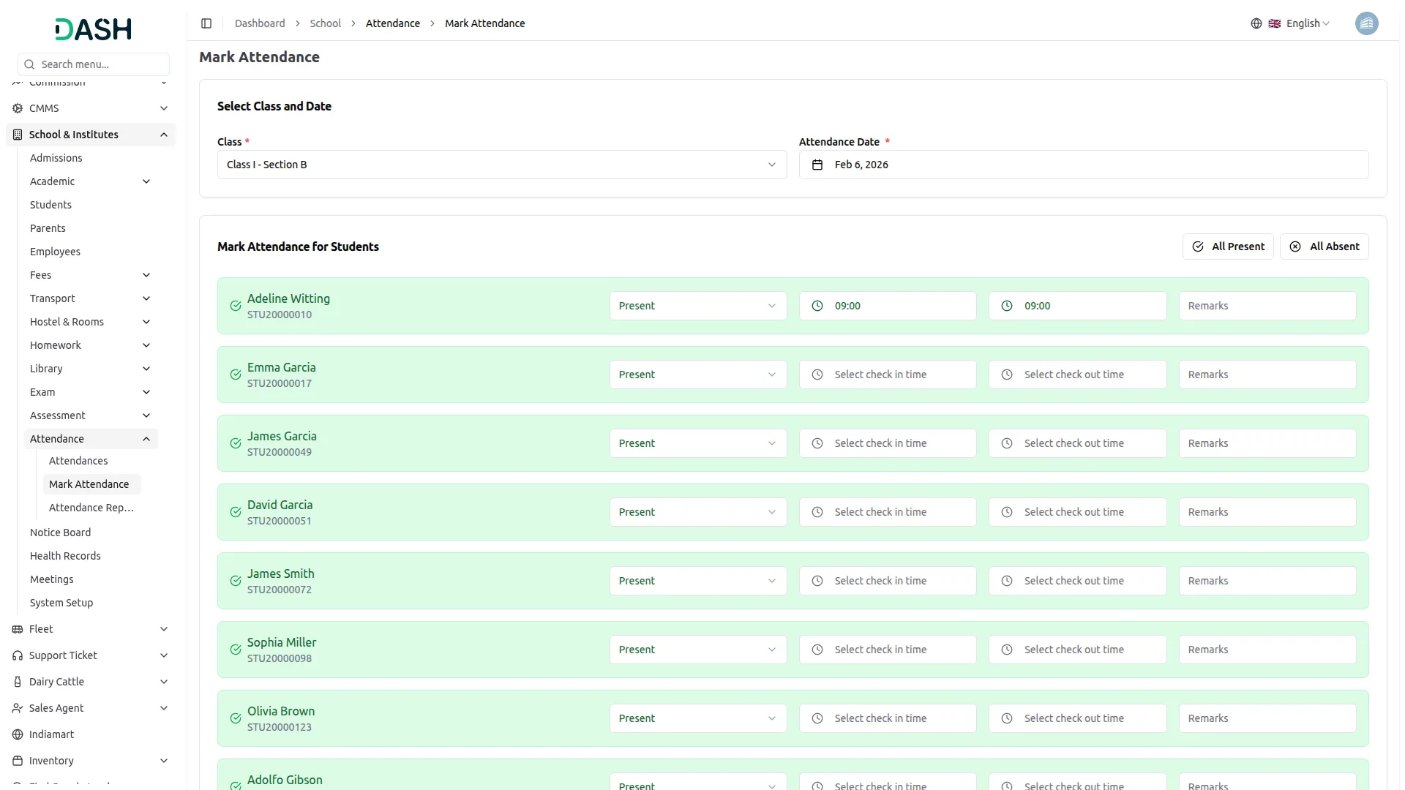The width and height of the screenshot is (1405, 790).
Task: Expand the Fees submenu
Action: (x=91, y=275)
